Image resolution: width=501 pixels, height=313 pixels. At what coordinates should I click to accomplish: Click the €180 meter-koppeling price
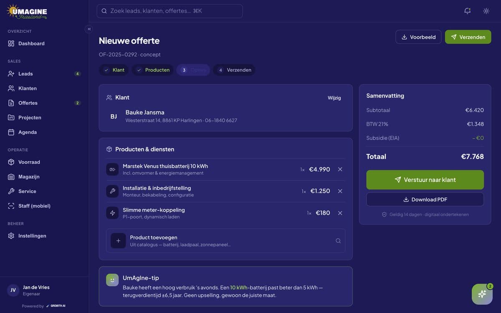[323, 213]
